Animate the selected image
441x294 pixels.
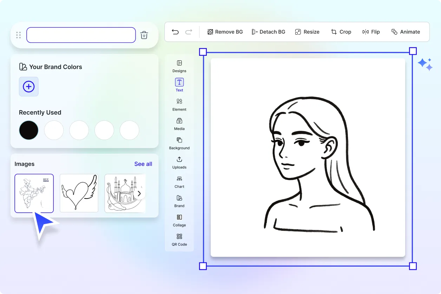[x=406, y=32]
